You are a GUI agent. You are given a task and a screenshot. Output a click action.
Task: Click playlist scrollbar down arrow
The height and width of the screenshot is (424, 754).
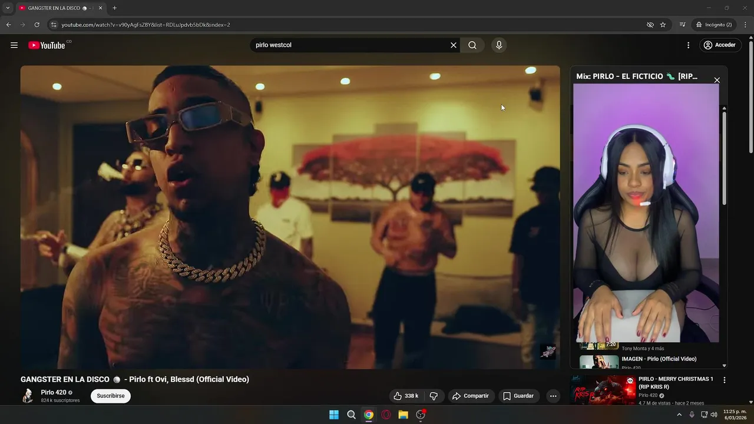click(x=724, y=366)
